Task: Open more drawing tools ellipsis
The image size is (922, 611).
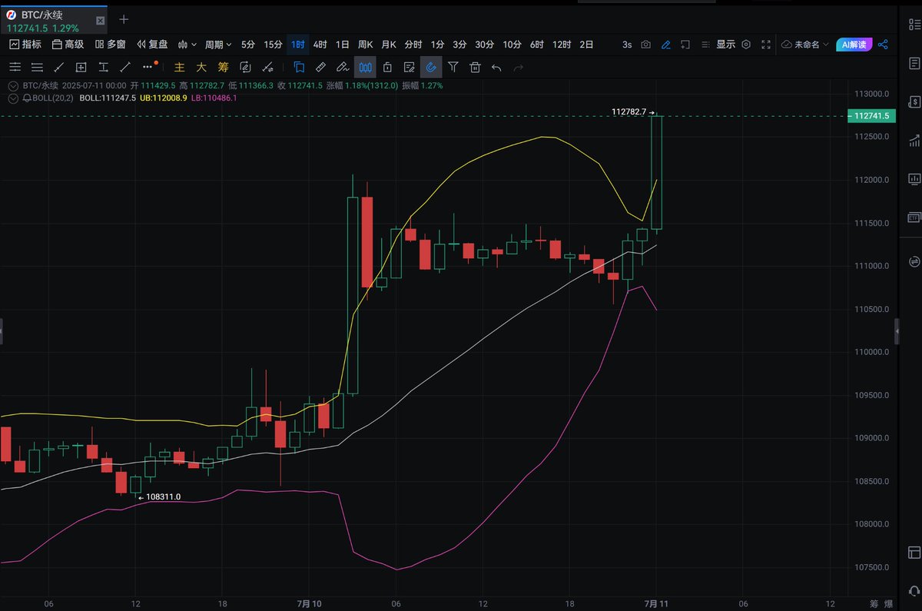Action: (x=149, y=68)
